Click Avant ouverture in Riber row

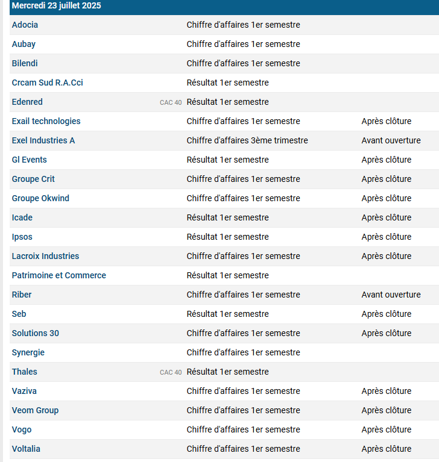click(391, 295)
